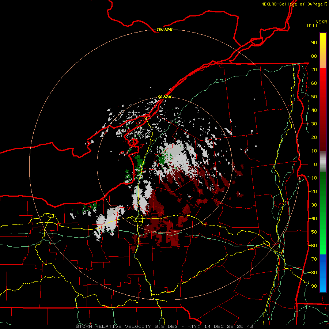Click the "14 DEC 25 20:48" timestamp
Image resolution: width=329 pixels, height=329 pixels.
pyautogui.click(x=229, y=326)
